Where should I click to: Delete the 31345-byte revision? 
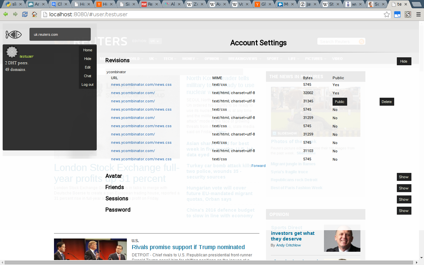click(387, 102)
